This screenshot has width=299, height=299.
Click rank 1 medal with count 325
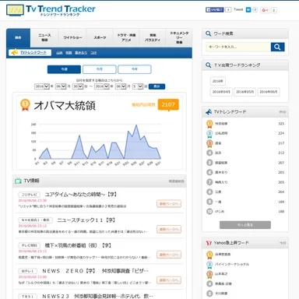click(x=209, y=124)
